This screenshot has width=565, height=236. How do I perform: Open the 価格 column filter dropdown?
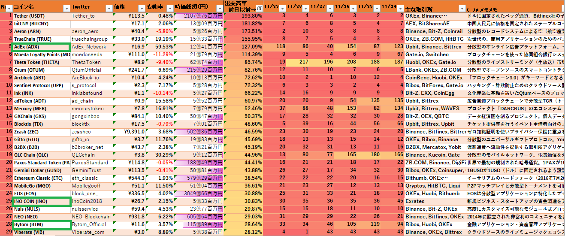[x=140, y=8]
